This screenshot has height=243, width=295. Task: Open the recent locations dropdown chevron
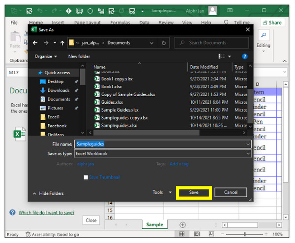(55, 43)
